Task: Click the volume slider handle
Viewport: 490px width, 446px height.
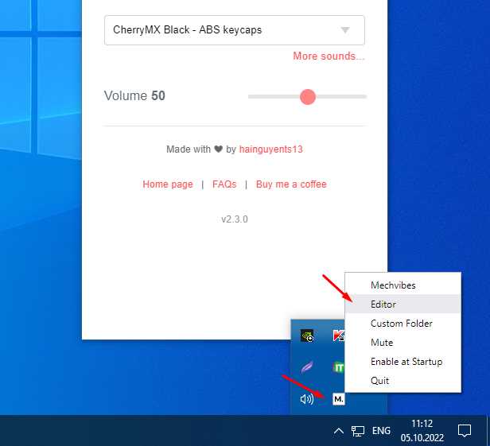Action: tap(308, 97)
